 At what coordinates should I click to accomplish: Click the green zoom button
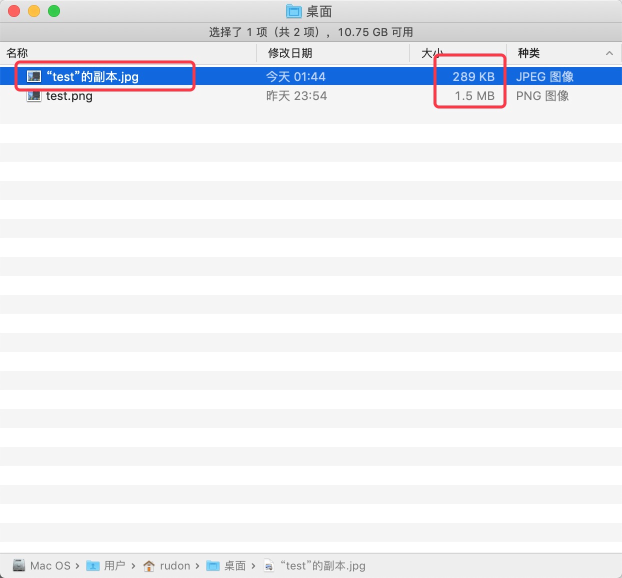pos(53,10)
